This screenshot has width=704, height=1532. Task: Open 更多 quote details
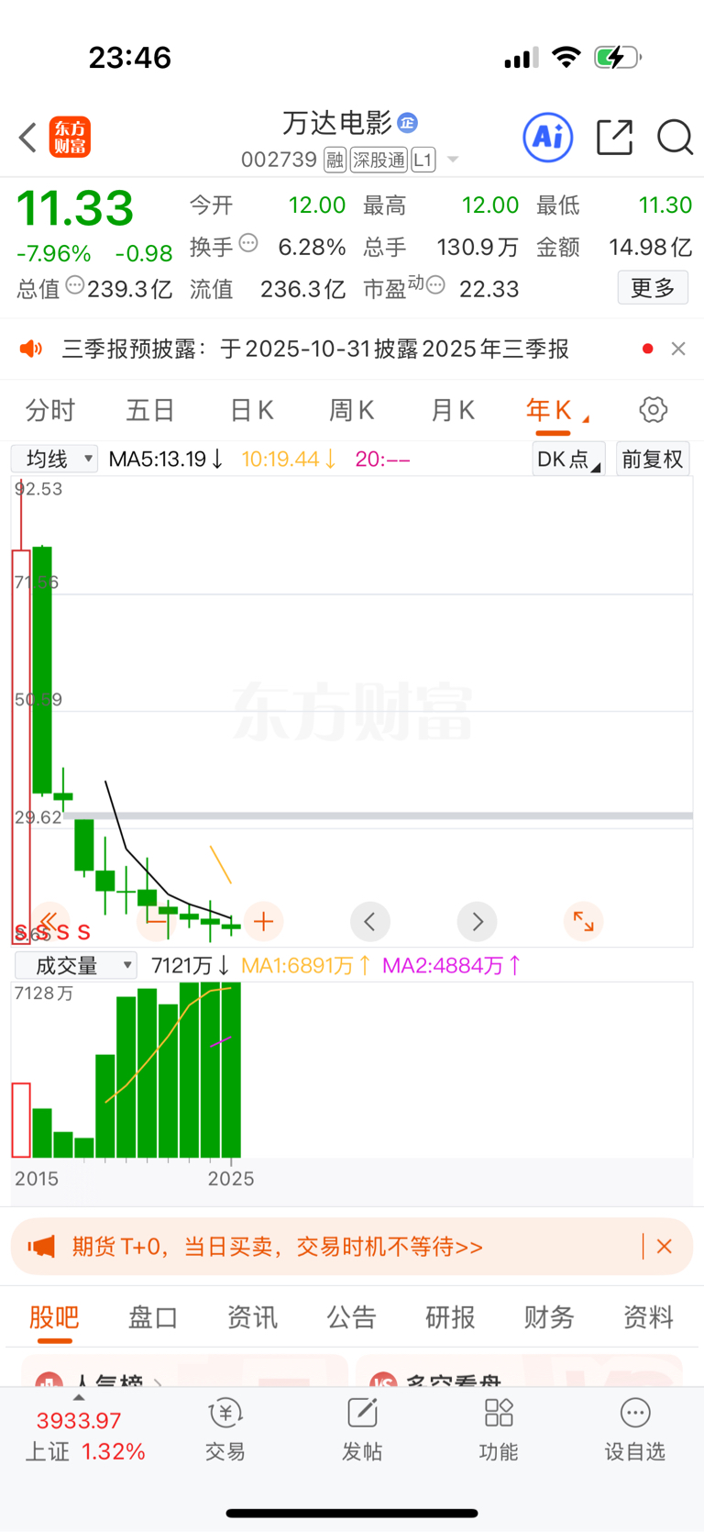tap(653, 288)
